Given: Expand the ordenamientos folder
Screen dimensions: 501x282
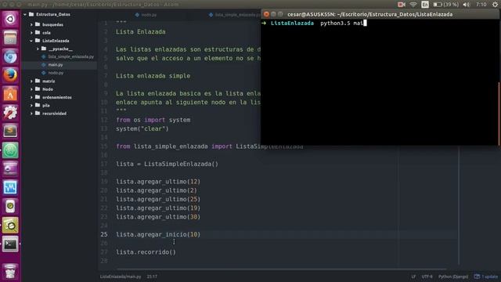Looking at the screenshot, I should (31, 97).
